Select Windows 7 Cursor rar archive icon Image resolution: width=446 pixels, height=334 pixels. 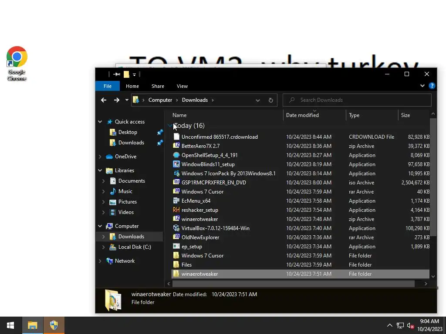pyautogui.click(x=176, y=191)
